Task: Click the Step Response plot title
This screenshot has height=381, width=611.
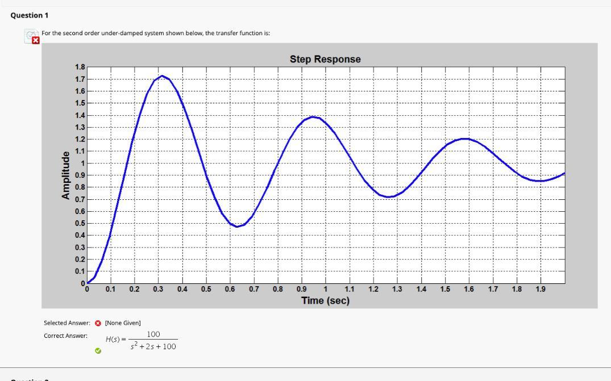Action: click(325, 58)
